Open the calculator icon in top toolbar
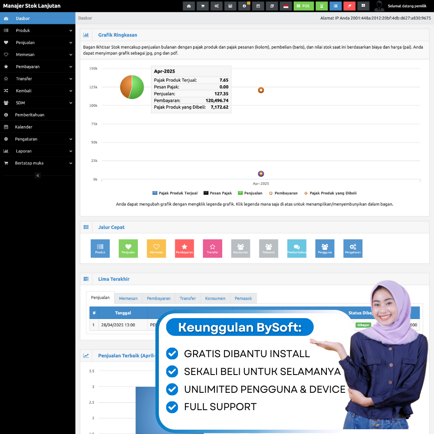The height and width of the screenshot is (434, 434). pos(230,6)
